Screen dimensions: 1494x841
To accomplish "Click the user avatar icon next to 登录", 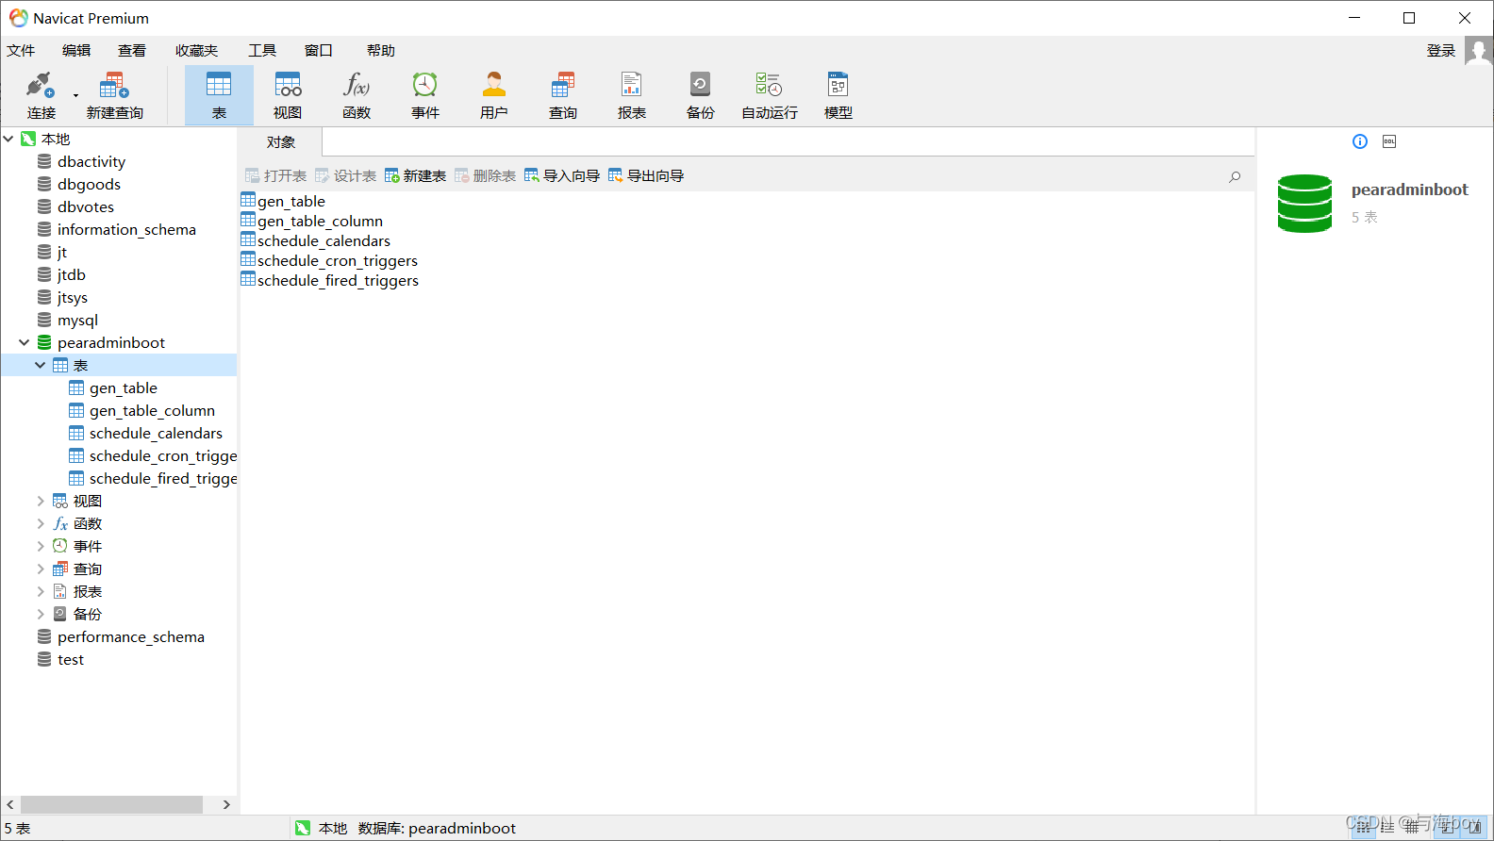I will 1478,51.
